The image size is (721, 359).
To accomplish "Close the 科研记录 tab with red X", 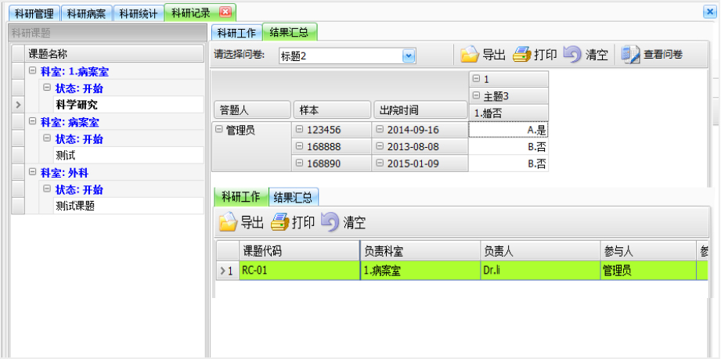I will coord(225,13).
